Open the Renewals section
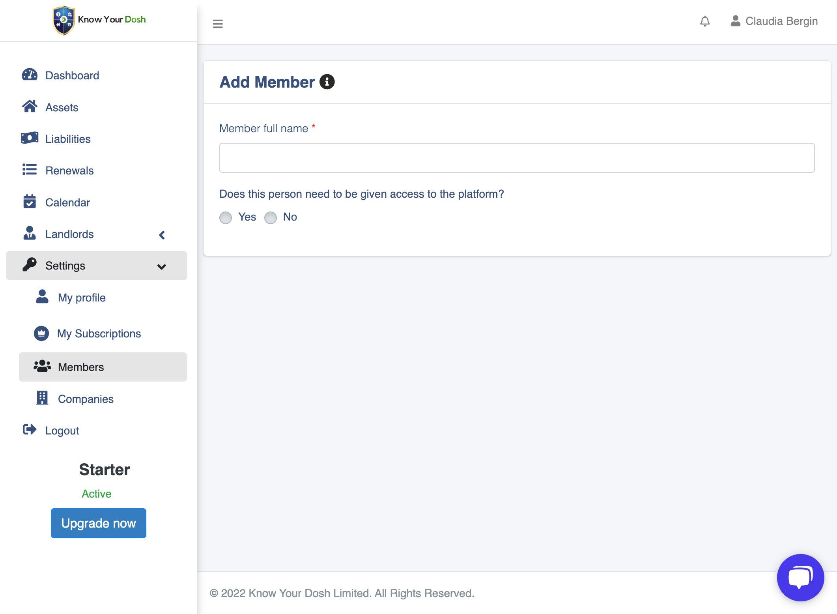This screenshot has height=614, width=837. (69, 170)
